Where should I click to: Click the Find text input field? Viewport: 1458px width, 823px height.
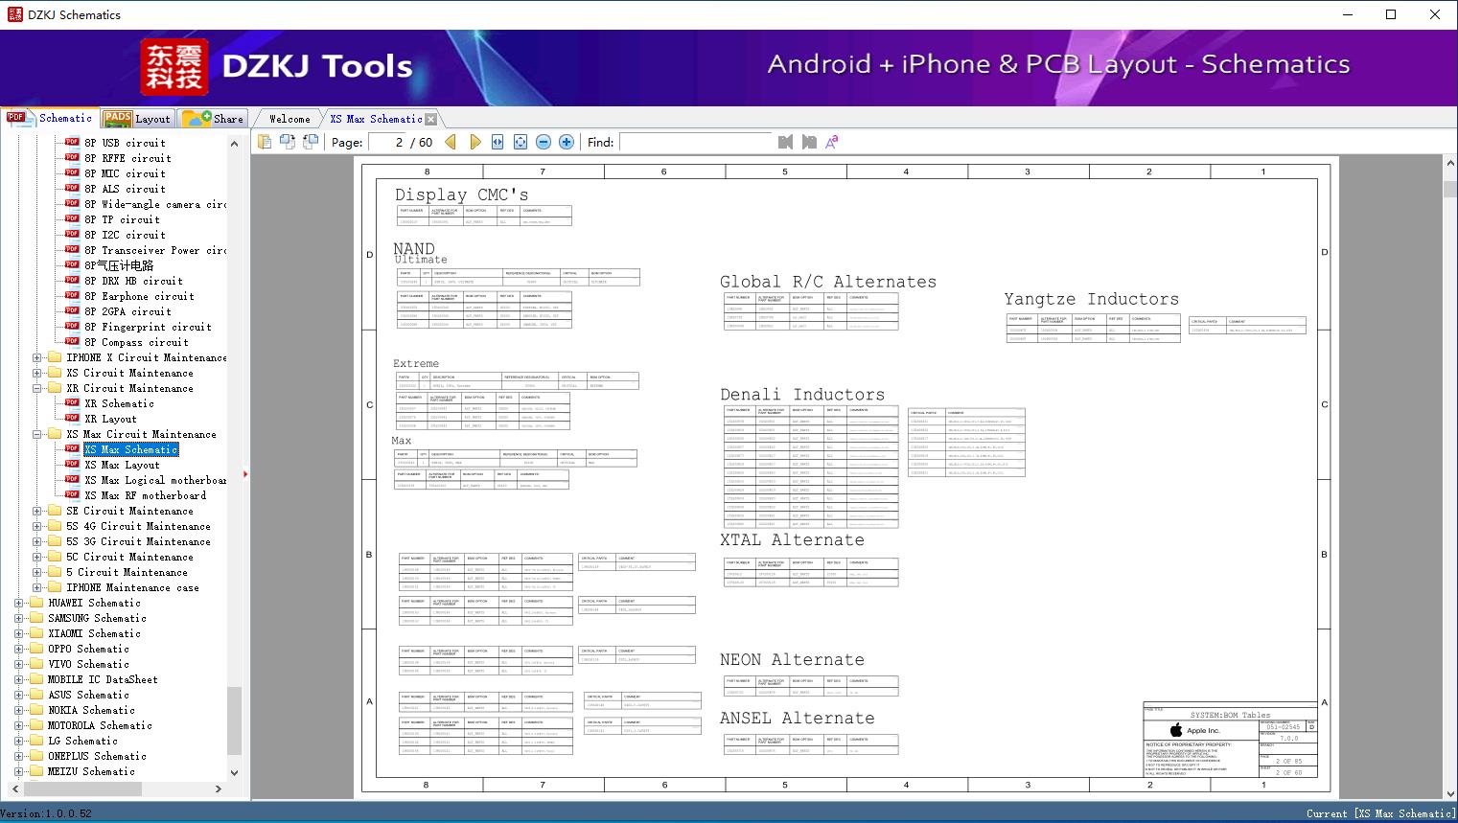[x=695, y=142]
